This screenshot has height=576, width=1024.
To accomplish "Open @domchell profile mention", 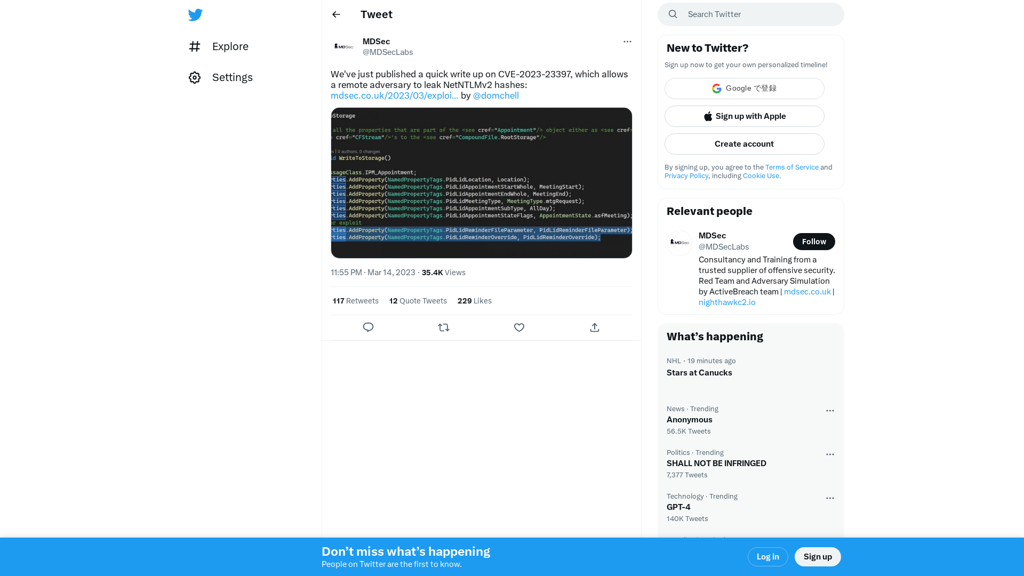I will click(x=496, y=95).
